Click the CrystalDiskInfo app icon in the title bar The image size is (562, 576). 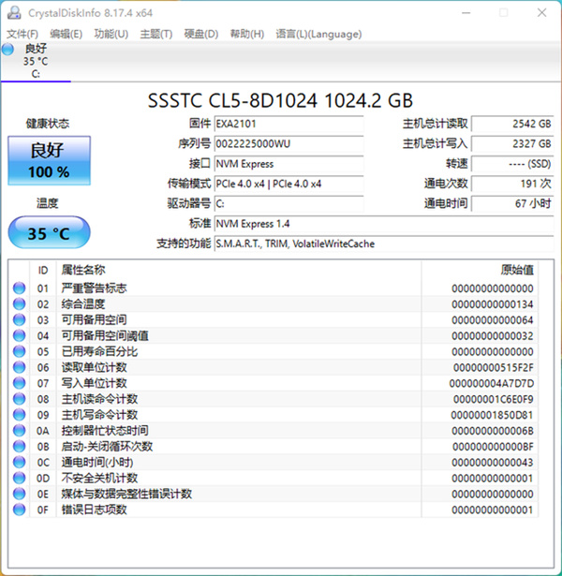[x=14, y=13]
